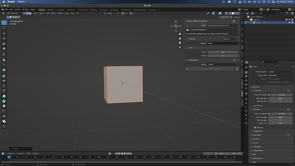Select the Rotate tool
The image size is (295, 166).
(x=4, y=39)
